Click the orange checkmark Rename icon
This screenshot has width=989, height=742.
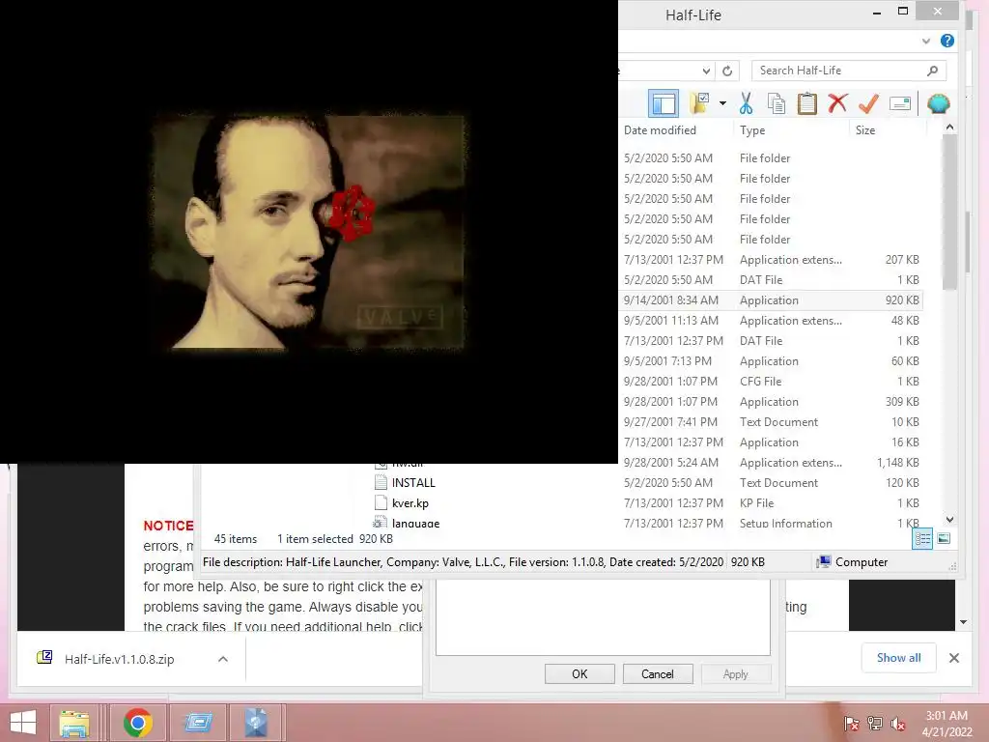pos(868,103)
